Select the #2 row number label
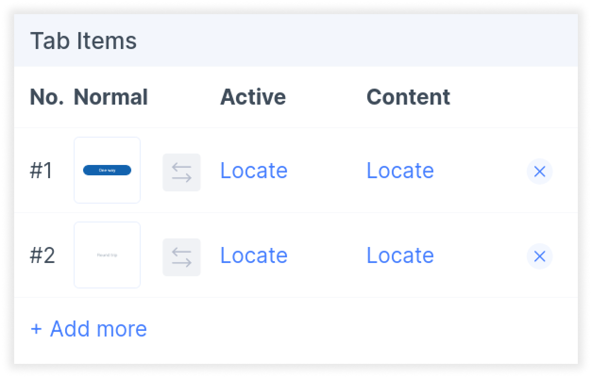Viewport: 592px width, 378px height. point(42,255)
